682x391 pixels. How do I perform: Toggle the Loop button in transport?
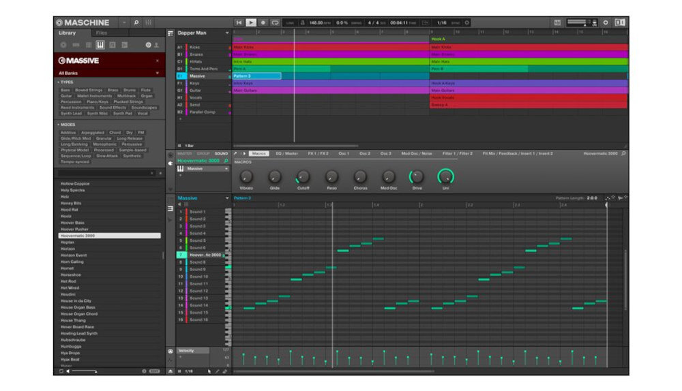[x=275, y=22]
